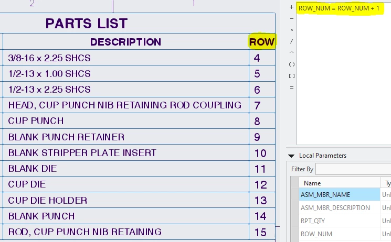The width and height of the screenshot is (391, 242).
Task: Select ROD, CUP PUNCH NIB RETAINING cell
Action: (126, 232)
